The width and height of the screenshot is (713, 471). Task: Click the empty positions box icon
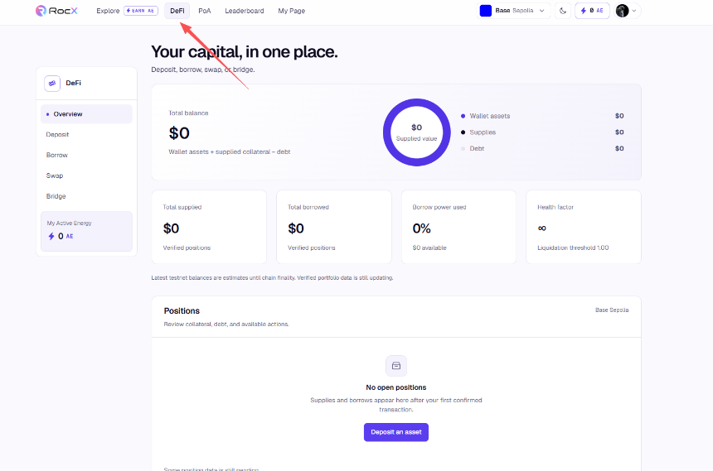click(x=396, y=366)
